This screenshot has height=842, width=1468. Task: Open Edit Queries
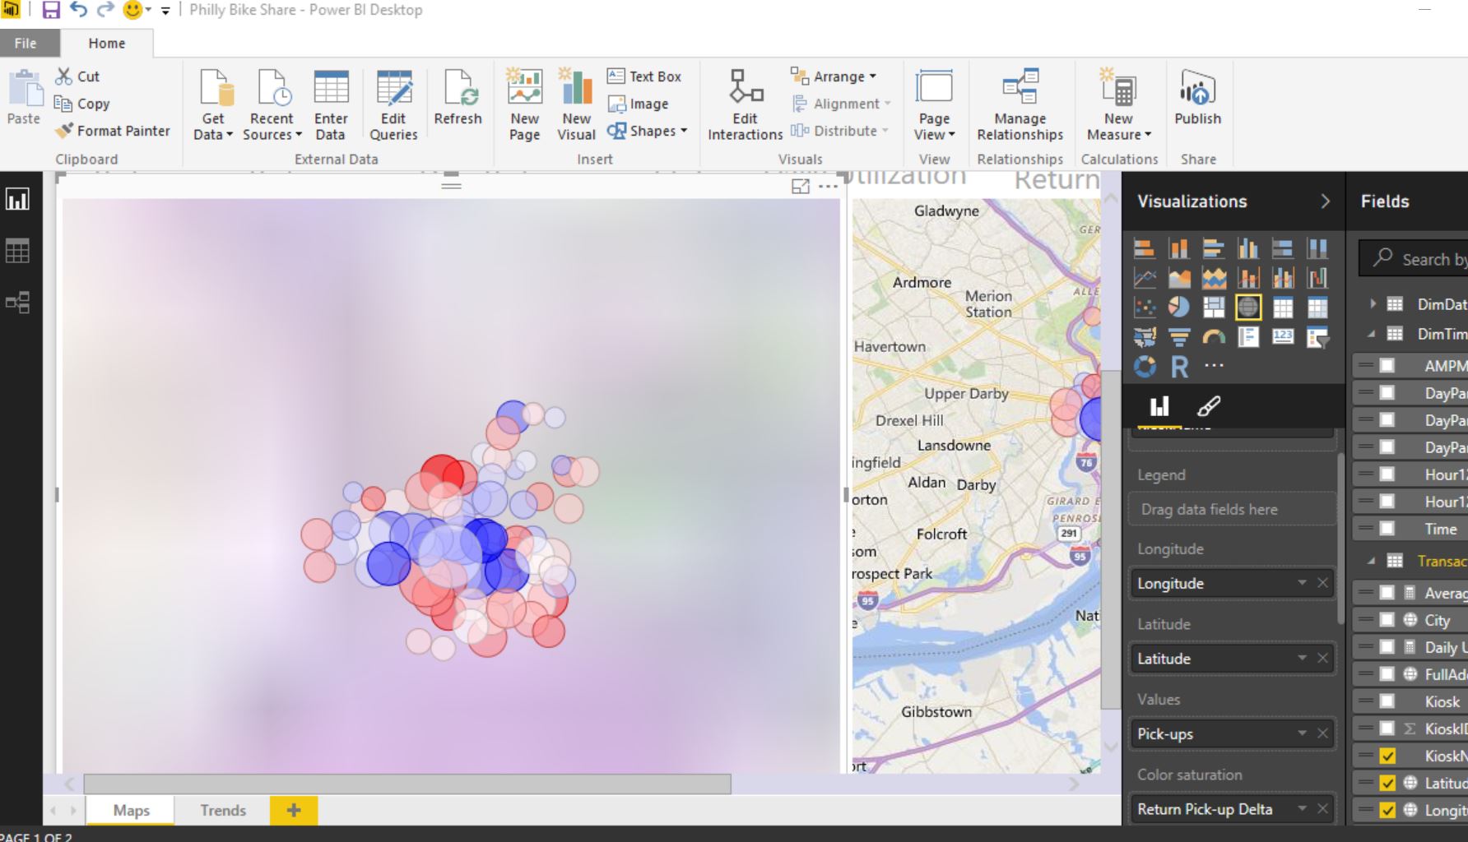pyautogui.click(x=393, y=105)
